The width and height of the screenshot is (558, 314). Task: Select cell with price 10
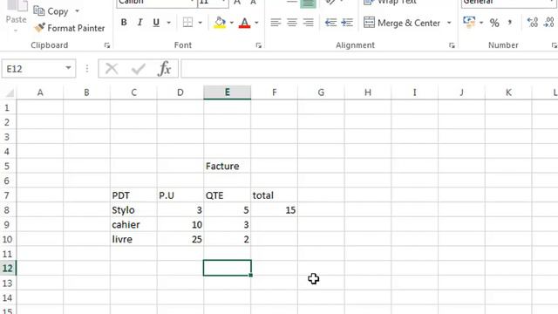[x=180, y=225]
